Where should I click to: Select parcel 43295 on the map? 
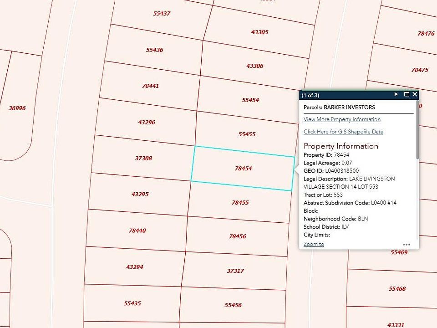tap(140, 194)
